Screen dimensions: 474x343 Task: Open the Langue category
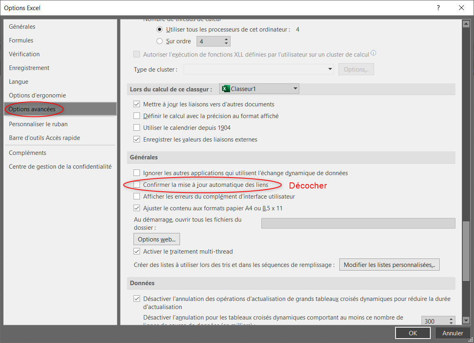pyautogui.click(x=60, y=82)
